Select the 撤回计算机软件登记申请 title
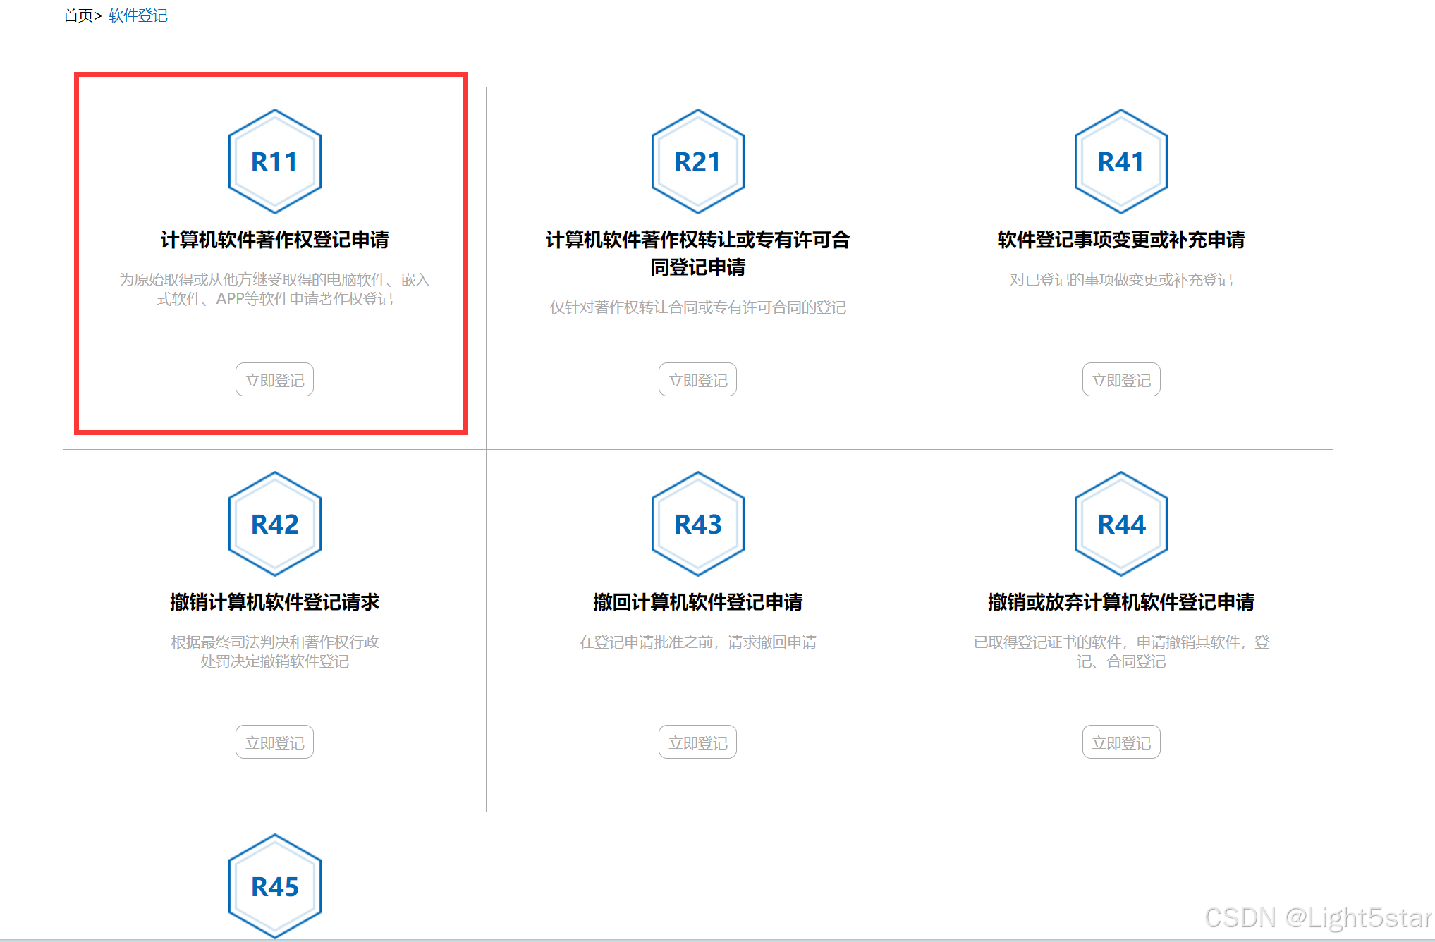The height and width of the screenshot is (942, 1435). coord(697,602)
